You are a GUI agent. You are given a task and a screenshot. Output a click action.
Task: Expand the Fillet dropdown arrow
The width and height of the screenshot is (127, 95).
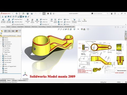click(52, 24)
